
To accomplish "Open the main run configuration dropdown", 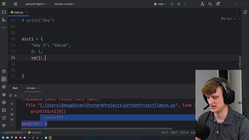I will click(160, 4).
